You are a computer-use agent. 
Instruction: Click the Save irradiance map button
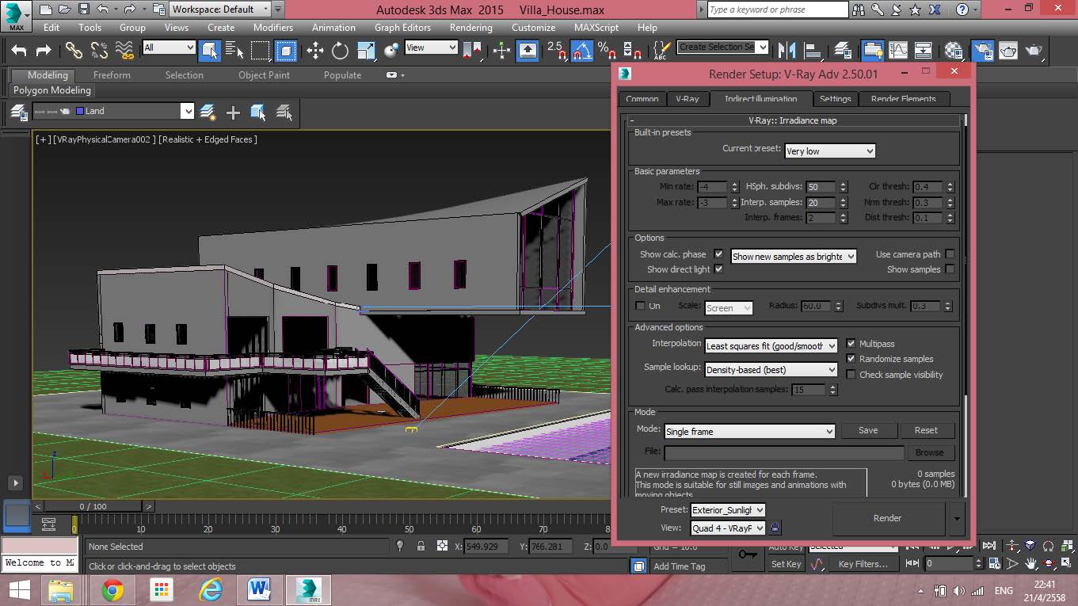[868, 430]
